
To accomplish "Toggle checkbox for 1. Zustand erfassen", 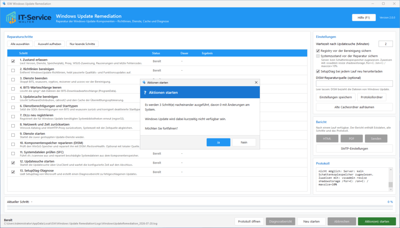I will pos(13,61).
